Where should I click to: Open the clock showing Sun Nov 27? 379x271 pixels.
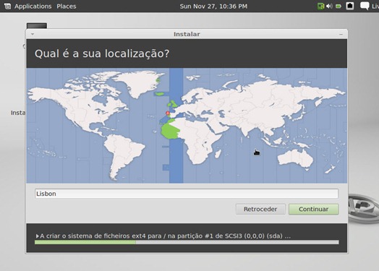tap(213, 7)
